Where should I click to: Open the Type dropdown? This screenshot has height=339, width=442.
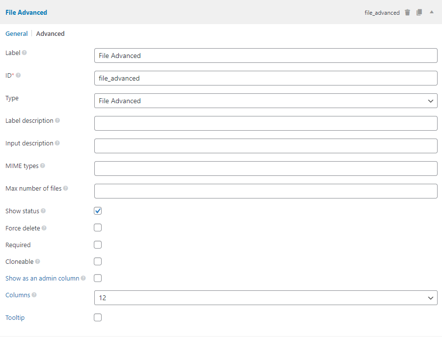[265, 101]
